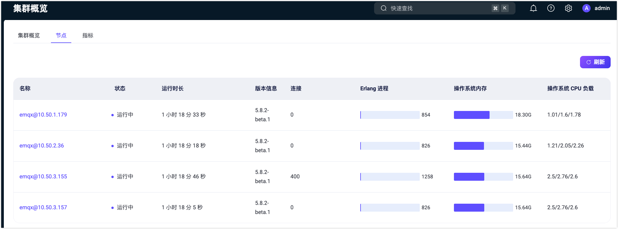Click the command key shortcut badge

coord(495,8)
